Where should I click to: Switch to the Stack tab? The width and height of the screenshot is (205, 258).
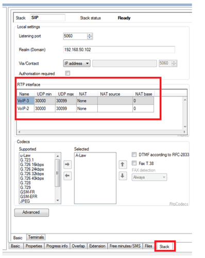[x=164, y=247]
